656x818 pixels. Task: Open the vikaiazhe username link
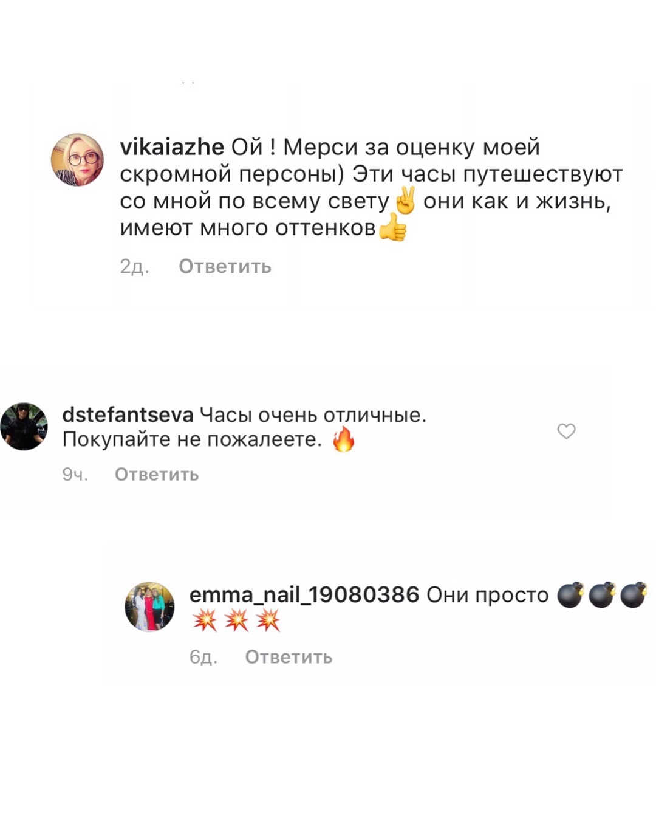tap(172, 146)
